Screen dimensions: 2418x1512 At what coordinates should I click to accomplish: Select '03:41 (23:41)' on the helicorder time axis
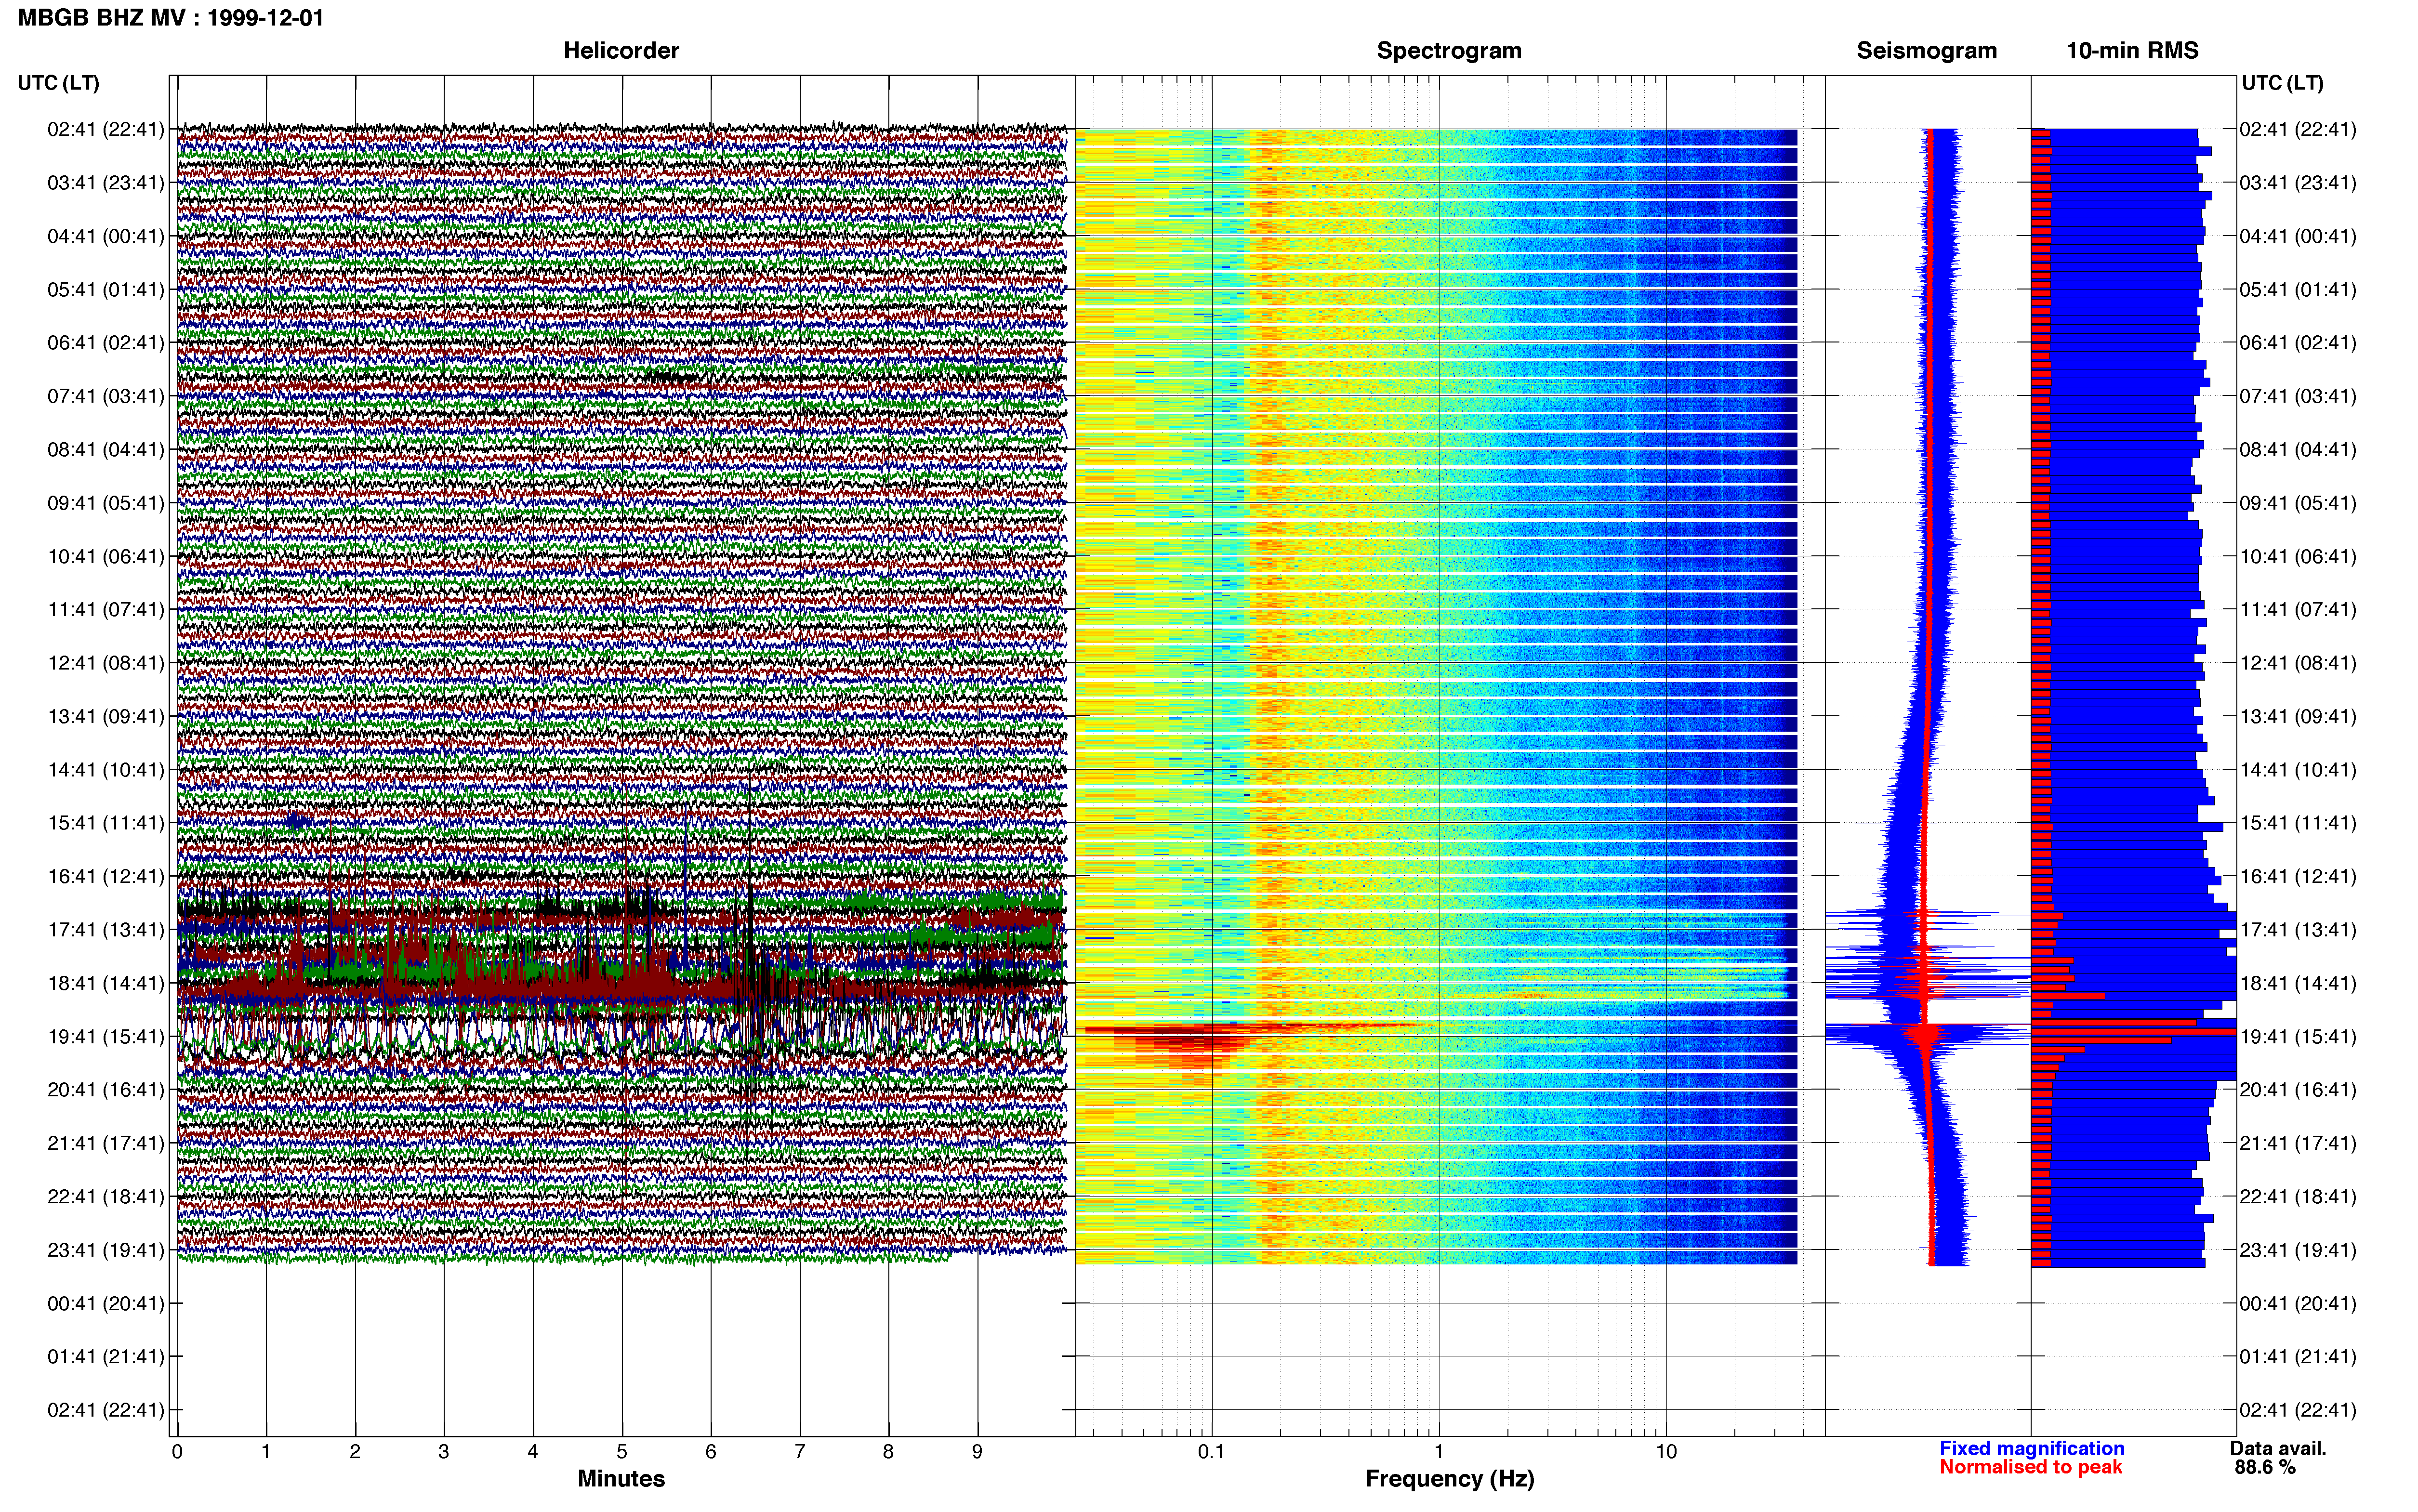pos(106,183)
